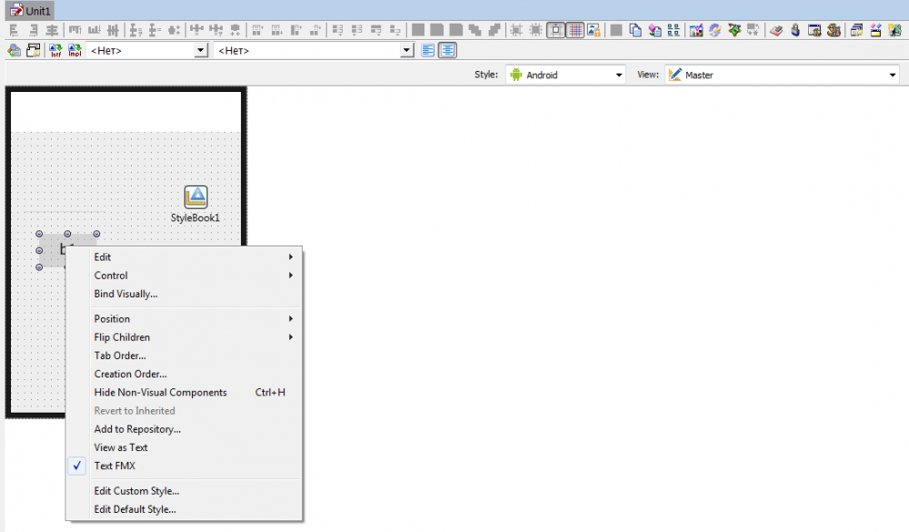Click the eraser icon in top toolbar

776,30
